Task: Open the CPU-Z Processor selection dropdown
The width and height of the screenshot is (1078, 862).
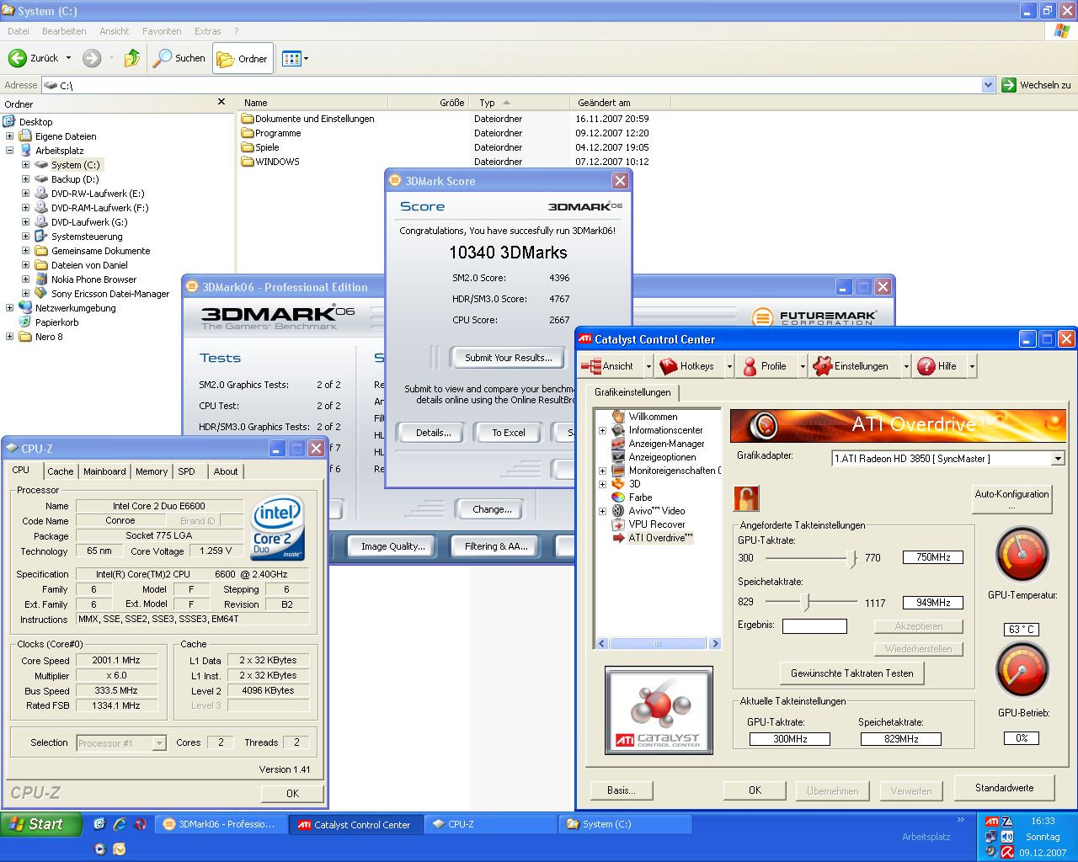Action: (x=158, y=743)
